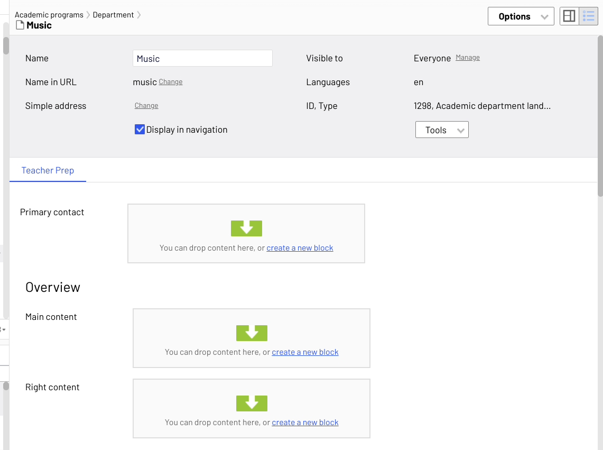The image size is (603, 450).
Task: Click green drop arrow in Right content
Action: point(252,403)
